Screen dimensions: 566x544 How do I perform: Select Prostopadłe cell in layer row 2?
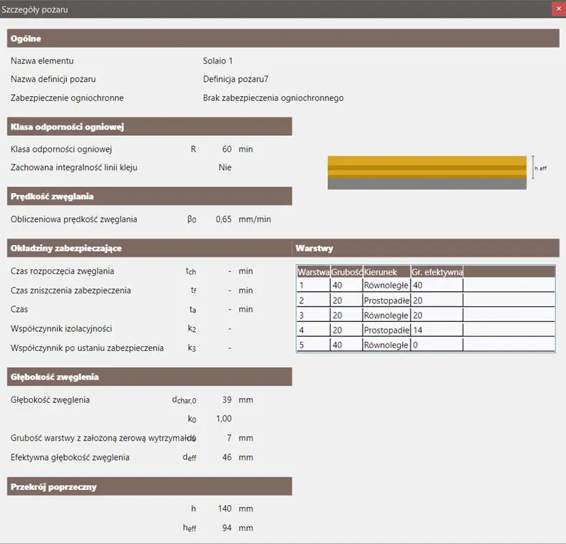pos(386,300)
